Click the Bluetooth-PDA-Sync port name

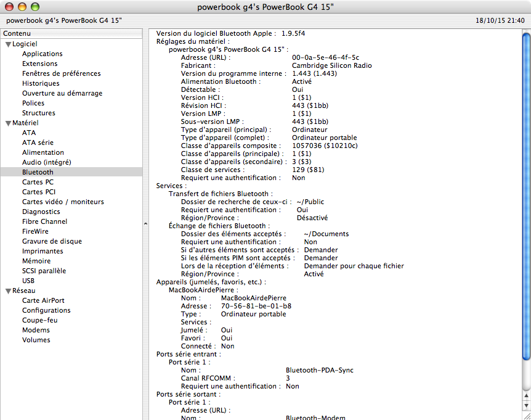[x=319, y=370]
